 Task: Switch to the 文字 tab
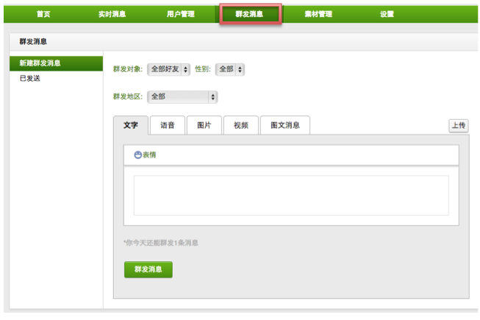[x=131, y=126]
